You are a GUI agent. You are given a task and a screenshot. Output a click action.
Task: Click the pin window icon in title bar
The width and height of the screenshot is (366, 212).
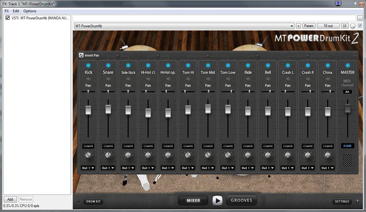355,4
